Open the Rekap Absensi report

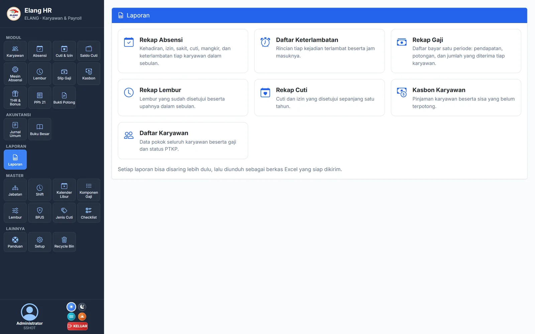(183, 51)
